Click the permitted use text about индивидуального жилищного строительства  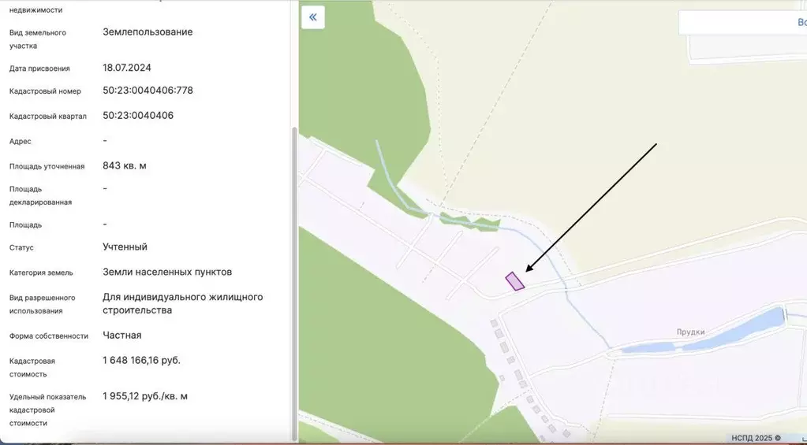183,304
